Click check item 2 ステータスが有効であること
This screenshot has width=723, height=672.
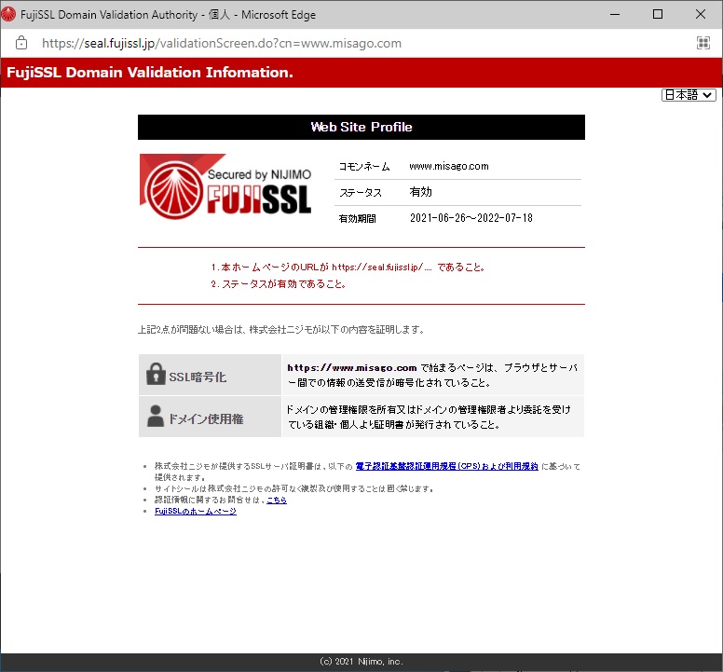[x=279, y=284]
